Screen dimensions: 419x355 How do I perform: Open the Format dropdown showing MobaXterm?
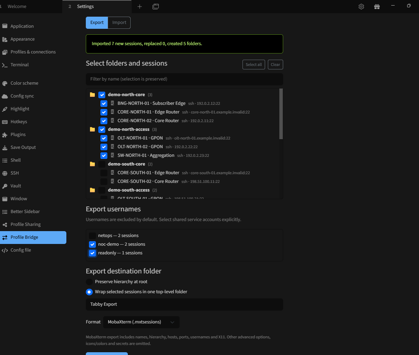click(141, 322)
